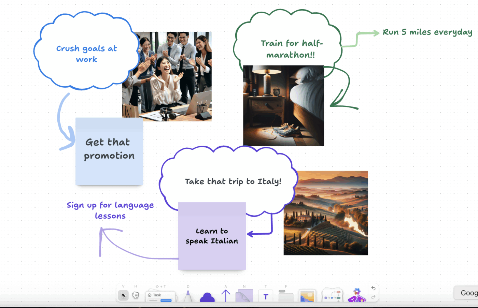Screen dimensions: 478x308
Task: Select the arrow connector tool
Action: (226, 296)
